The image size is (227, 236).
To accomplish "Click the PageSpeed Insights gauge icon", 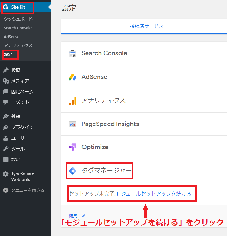I will (x=73, y=124).
